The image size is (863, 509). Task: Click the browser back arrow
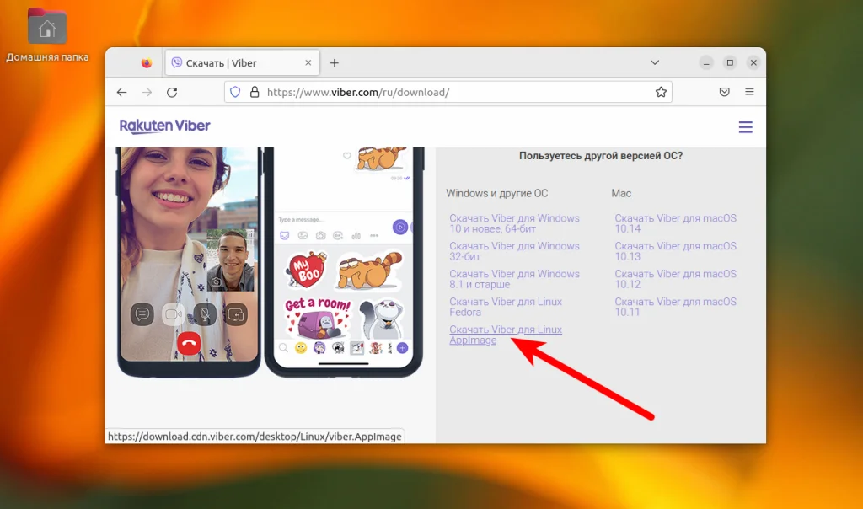click(x=121, y=93)
